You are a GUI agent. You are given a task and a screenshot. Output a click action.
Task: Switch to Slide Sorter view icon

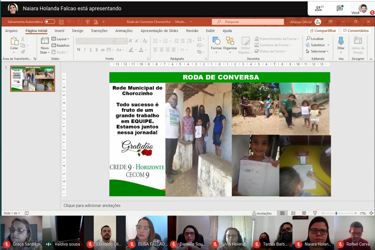(293, 213)
